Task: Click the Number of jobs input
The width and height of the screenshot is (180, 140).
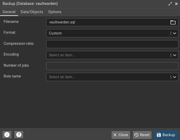Action: 112,66
